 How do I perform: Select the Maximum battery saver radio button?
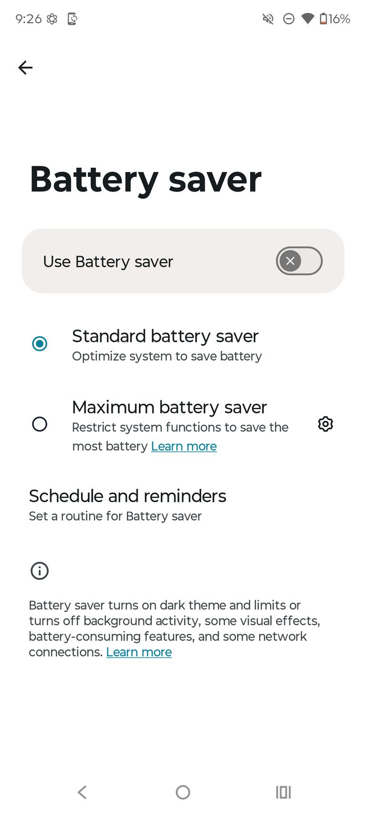(40, 424)
